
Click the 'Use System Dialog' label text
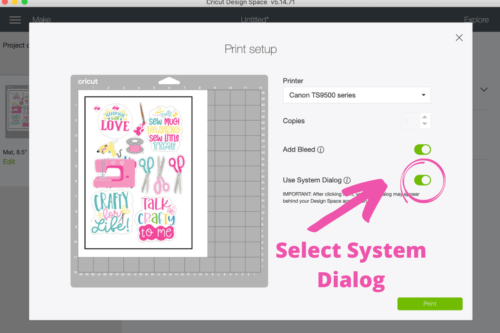(x=312, y=180)
